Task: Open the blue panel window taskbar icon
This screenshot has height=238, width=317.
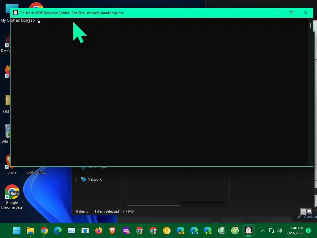Action: point(85,231)
